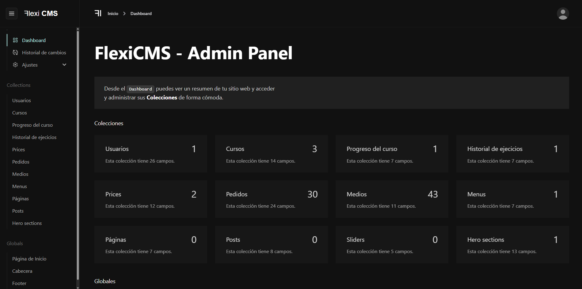Click the sidebar vertical scrollbar
Screen dimensions: 582x289
coord(78,155)
